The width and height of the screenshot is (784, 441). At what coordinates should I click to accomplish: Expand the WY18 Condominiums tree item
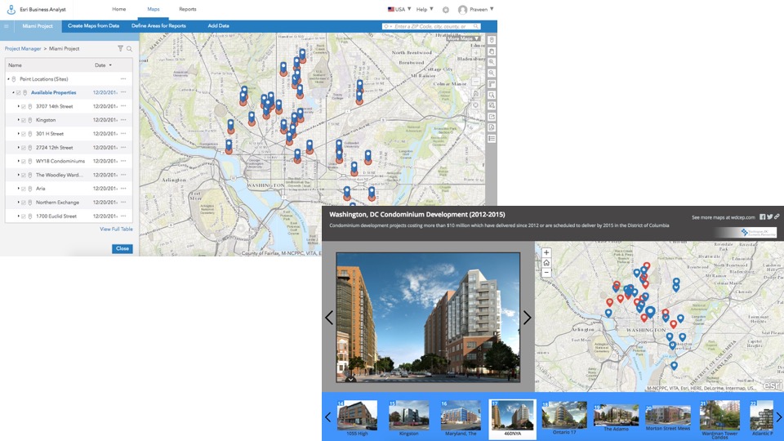19,161
